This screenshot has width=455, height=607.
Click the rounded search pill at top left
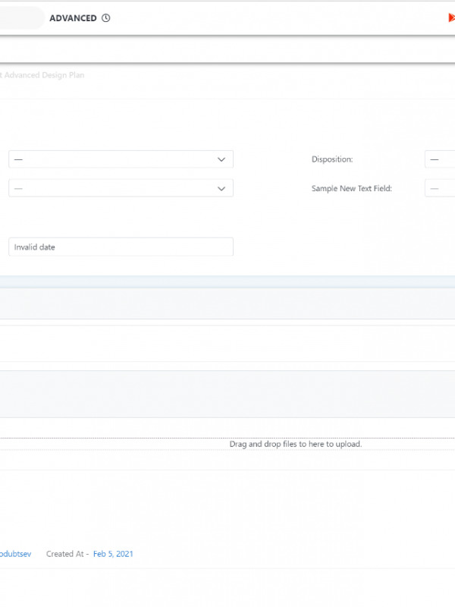[x=21, y=18]
